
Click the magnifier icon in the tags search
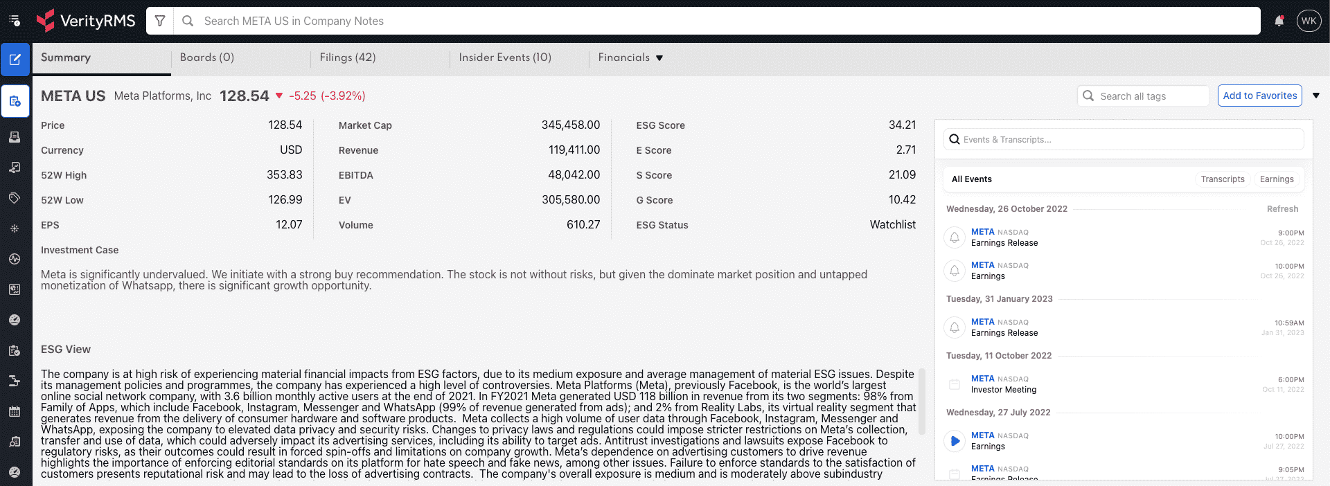[1089, 96]
